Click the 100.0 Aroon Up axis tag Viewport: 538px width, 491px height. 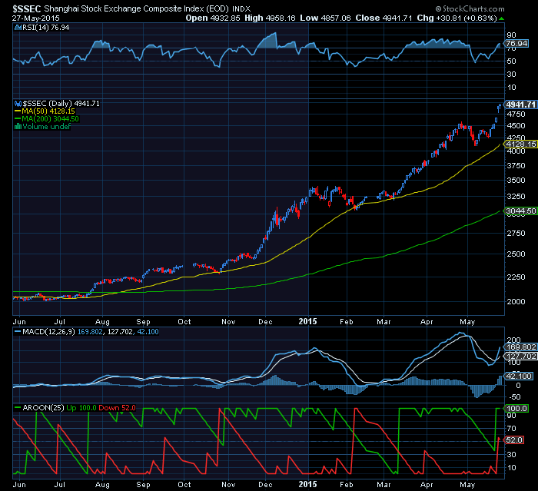pyautogui.click(x=516, y=408)
